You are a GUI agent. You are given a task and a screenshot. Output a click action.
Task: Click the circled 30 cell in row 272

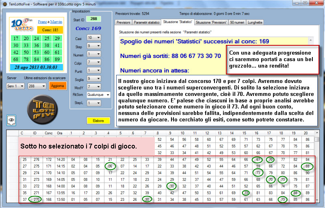tap(172, 186)
